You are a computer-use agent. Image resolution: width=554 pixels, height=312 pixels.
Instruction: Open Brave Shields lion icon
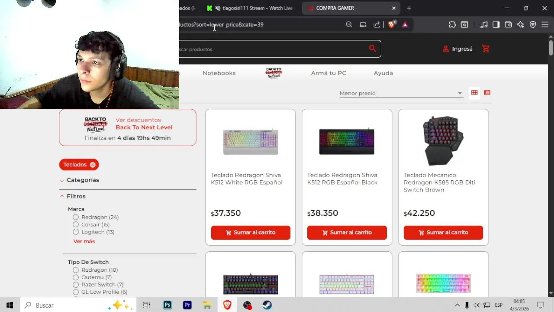(x=391, y=25)
